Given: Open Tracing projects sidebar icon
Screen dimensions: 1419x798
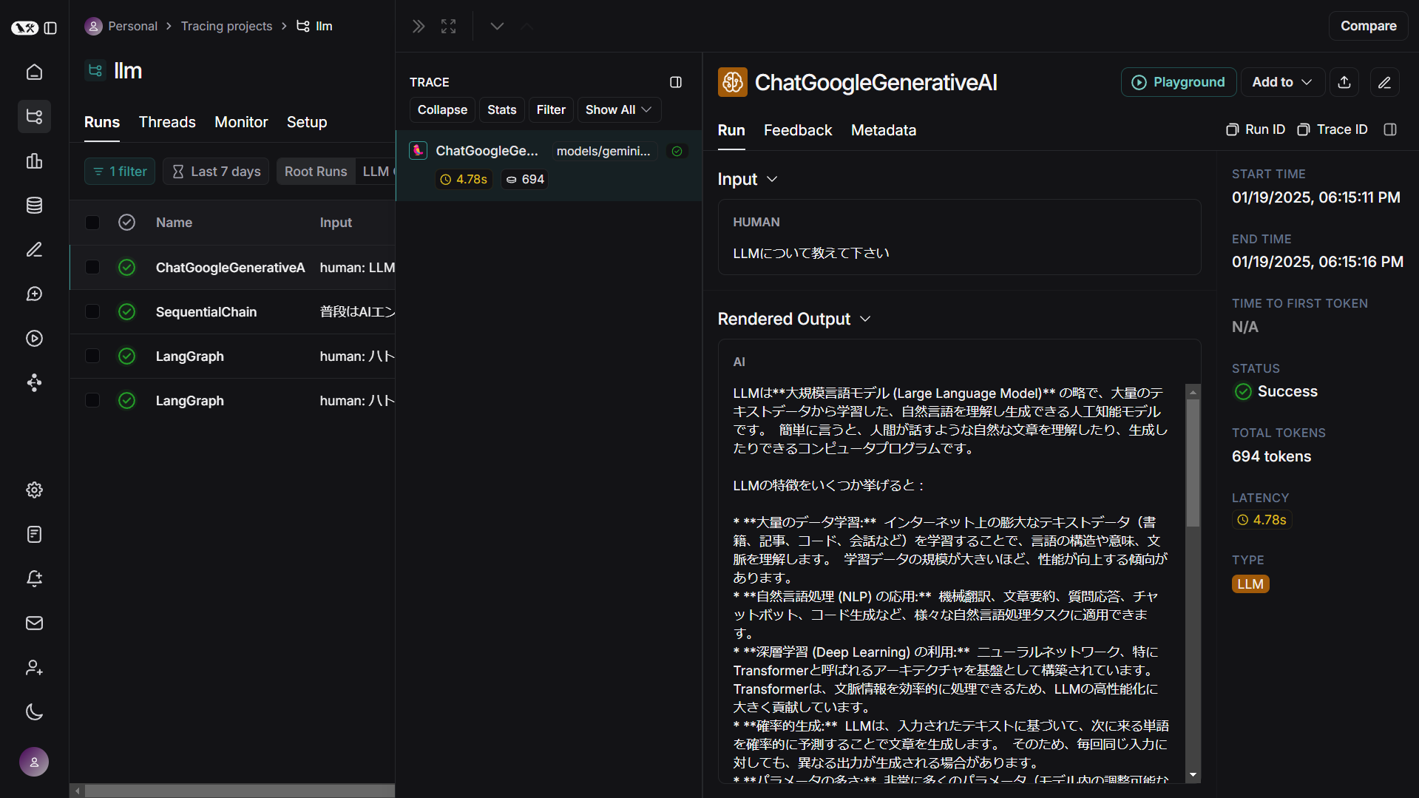Looking at the screenshot, I should 34,116.
